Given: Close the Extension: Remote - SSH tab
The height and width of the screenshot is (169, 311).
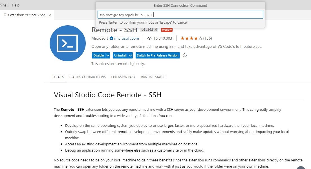Looking at the screenshot, I should click(x=50, y=15).
